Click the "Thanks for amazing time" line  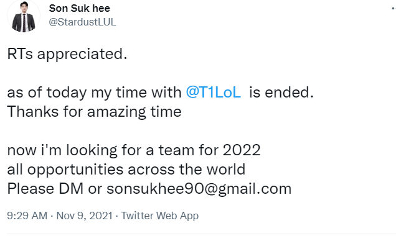pos(94,112)
